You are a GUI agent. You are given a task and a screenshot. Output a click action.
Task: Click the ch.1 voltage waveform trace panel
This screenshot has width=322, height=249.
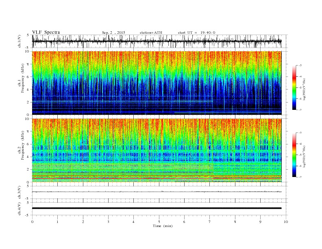click(159, 41)
